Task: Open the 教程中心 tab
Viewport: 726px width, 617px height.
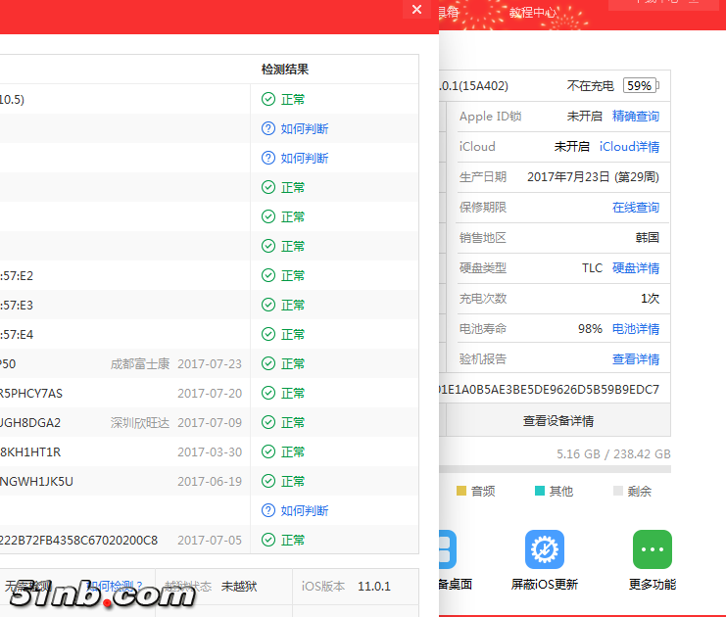Action: pyautogui.click(x=533, y=13)
